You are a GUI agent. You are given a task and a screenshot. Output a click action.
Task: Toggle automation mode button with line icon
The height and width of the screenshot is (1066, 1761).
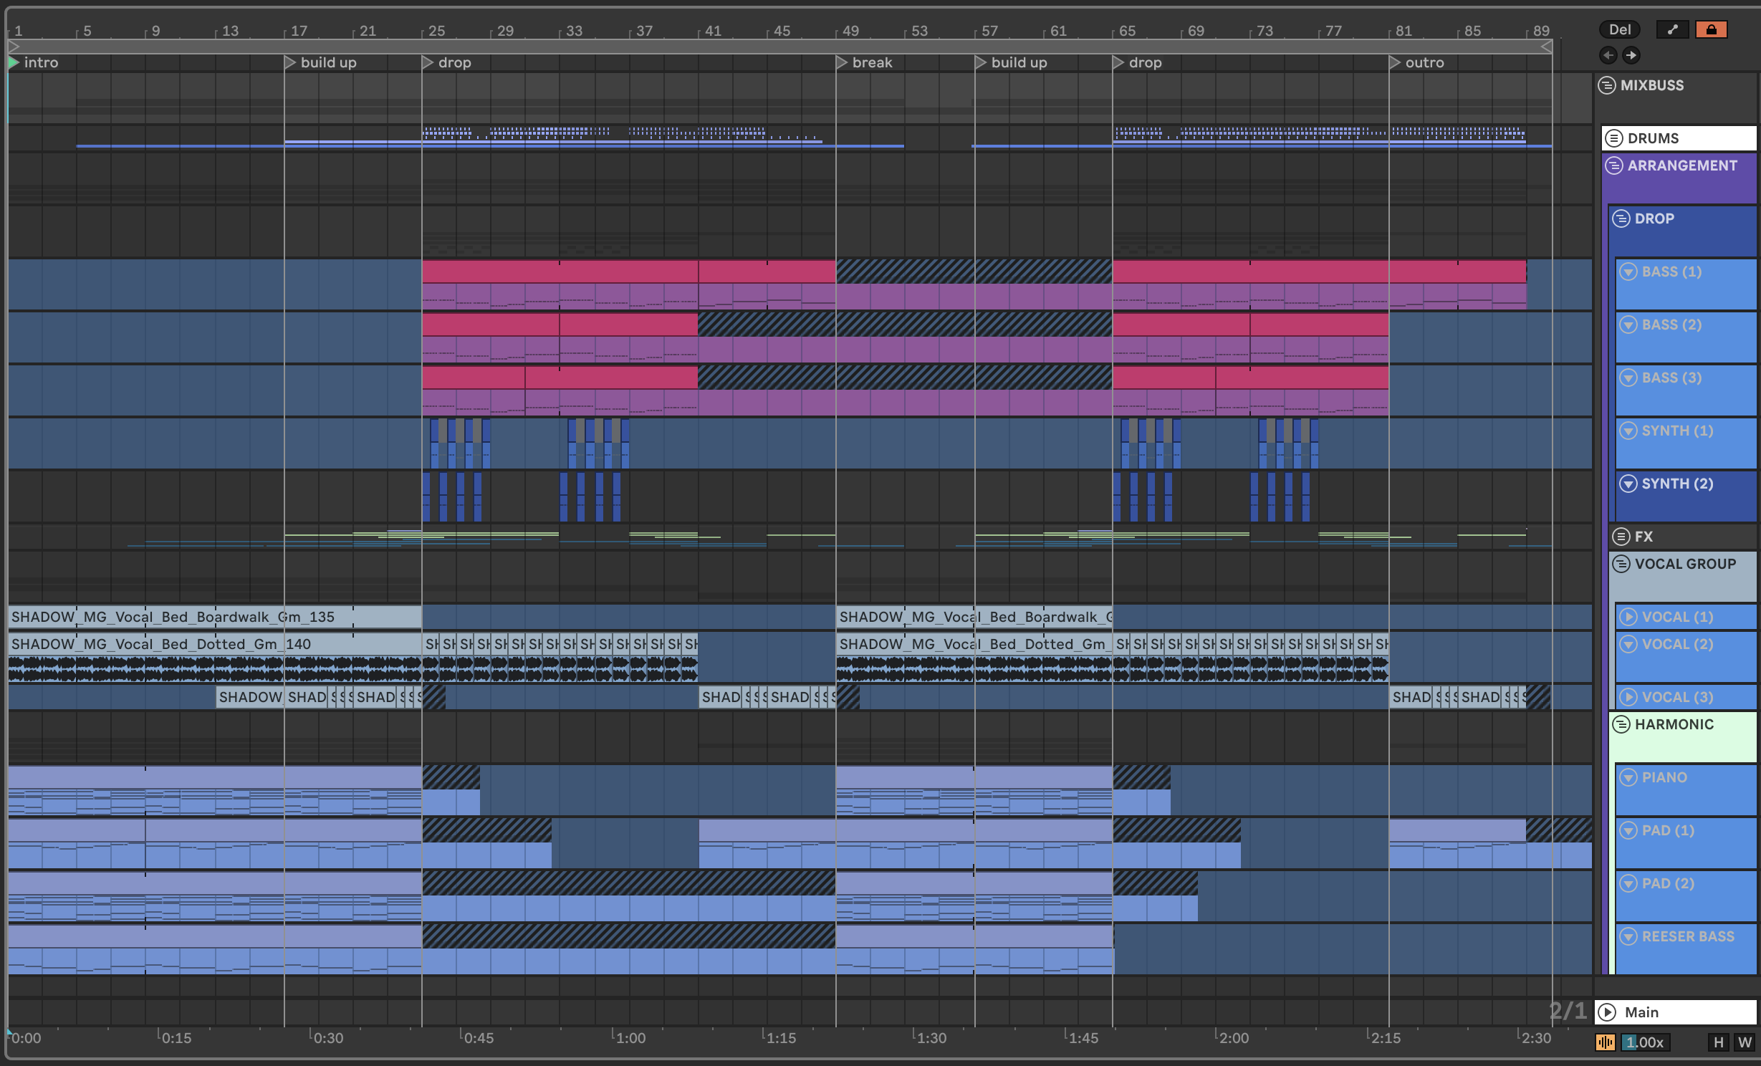click(1672, 29)
